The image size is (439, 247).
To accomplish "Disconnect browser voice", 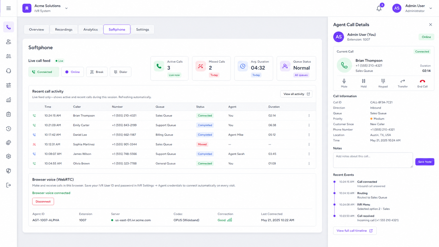I will pos(43,202).
